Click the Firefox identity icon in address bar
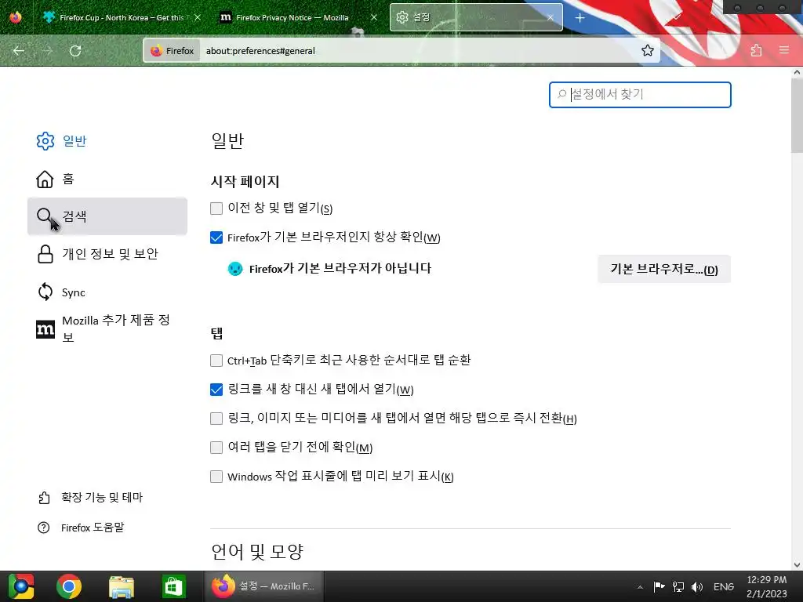803x602 pixels. coord(172,51)
